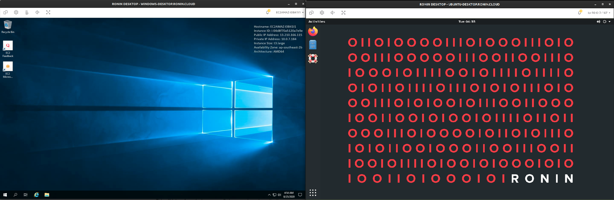Open Files manager from Ubuntu dock
Viewport: 614px width, 200px height.
(x=313, y=45)
